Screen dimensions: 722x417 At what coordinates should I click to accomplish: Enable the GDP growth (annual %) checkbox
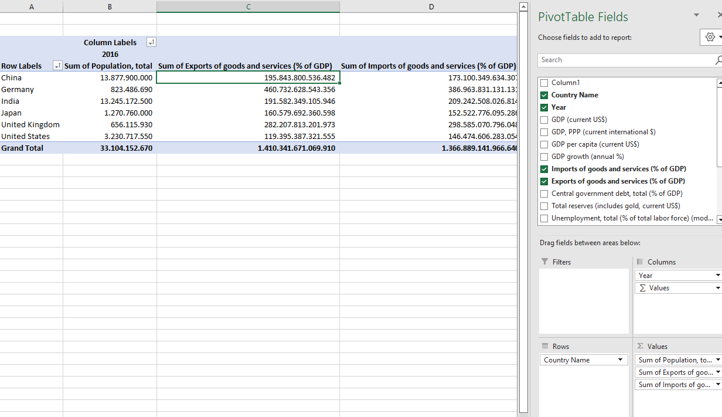pyautogui.click(x=544, y=157)
